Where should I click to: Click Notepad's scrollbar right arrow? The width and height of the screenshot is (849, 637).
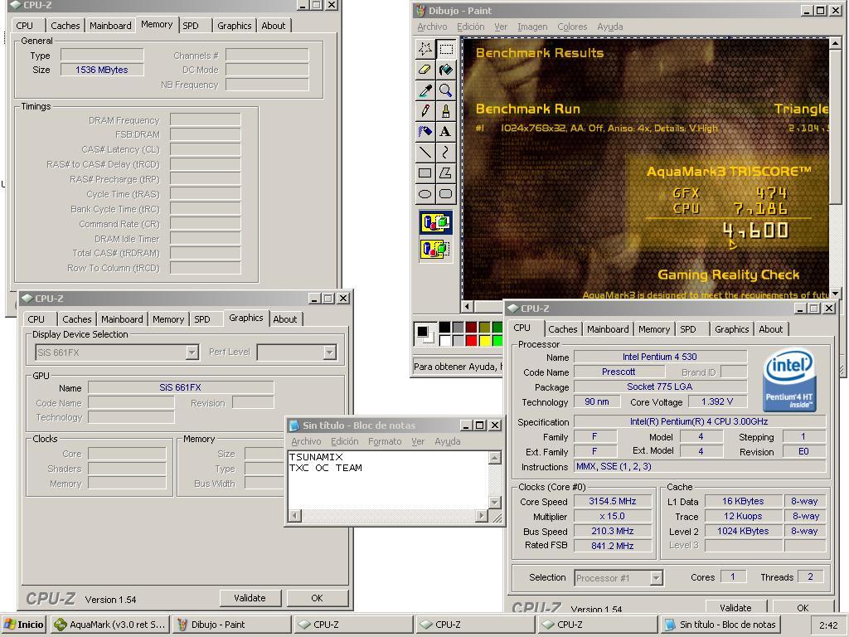coord(482,516)
